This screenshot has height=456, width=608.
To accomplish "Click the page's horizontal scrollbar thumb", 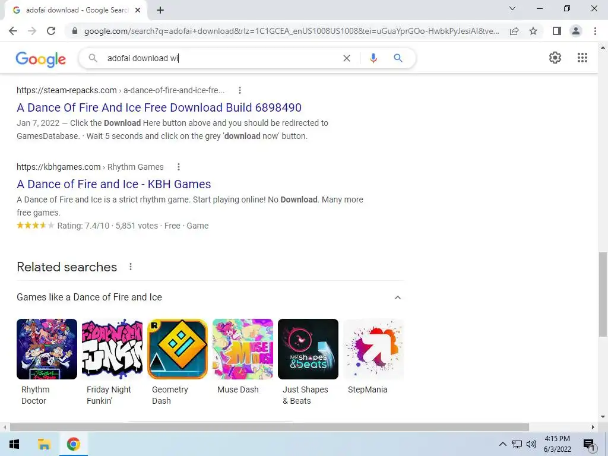I will click(269, 427).
